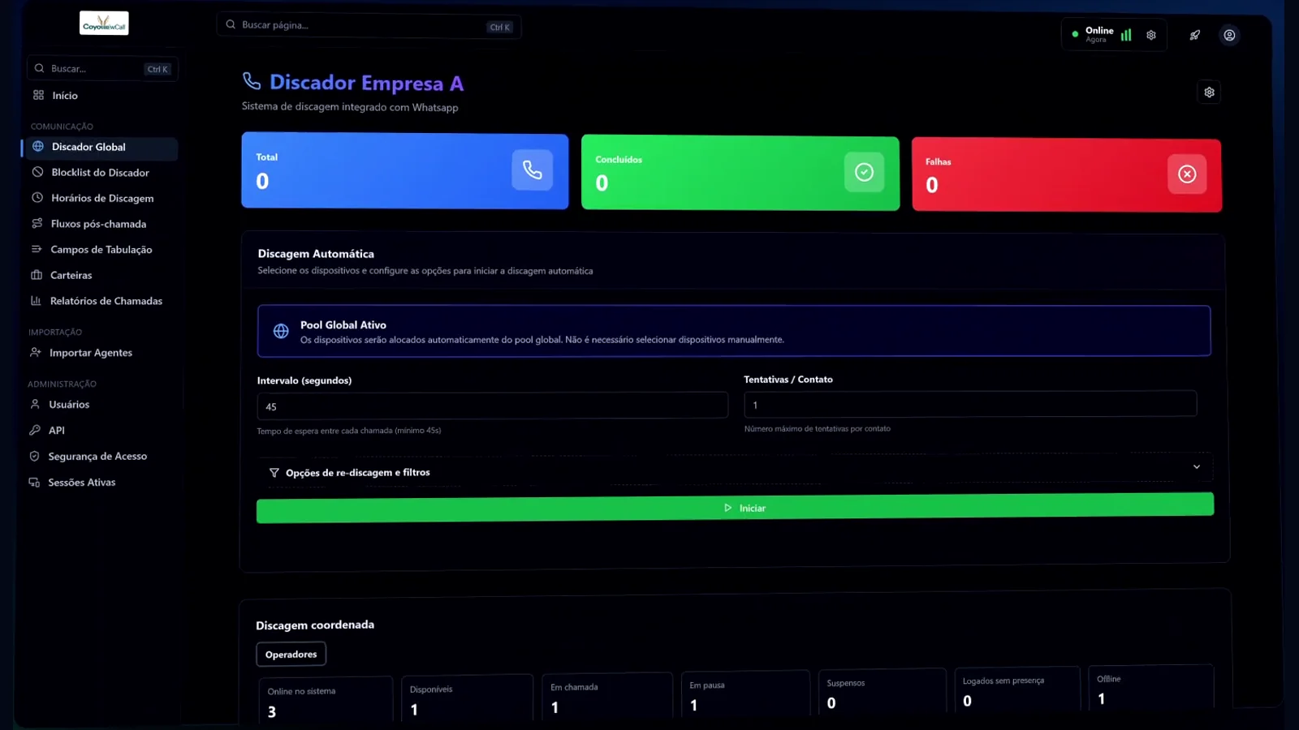This screenshot has width=1299, height=730.
Task: Click the phone icon beside Discador title
Action: click(x=252, y=81)
